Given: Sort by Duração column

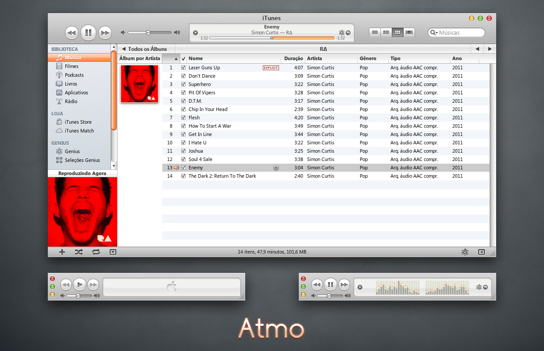Looking at the screenshot, I should [293, 58].
